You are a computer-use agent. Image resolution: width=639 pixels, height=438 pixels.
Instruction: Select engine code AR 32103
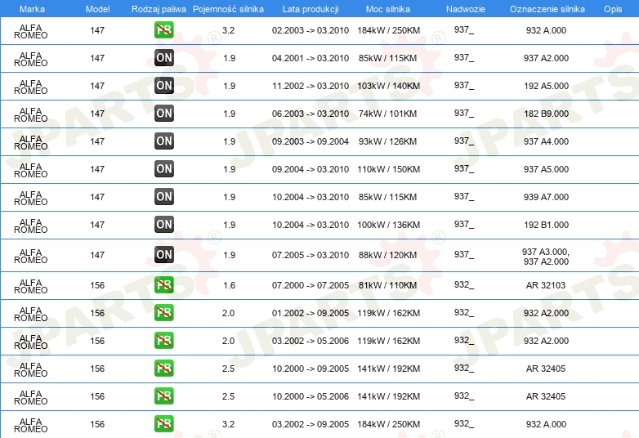click(546, 285)
